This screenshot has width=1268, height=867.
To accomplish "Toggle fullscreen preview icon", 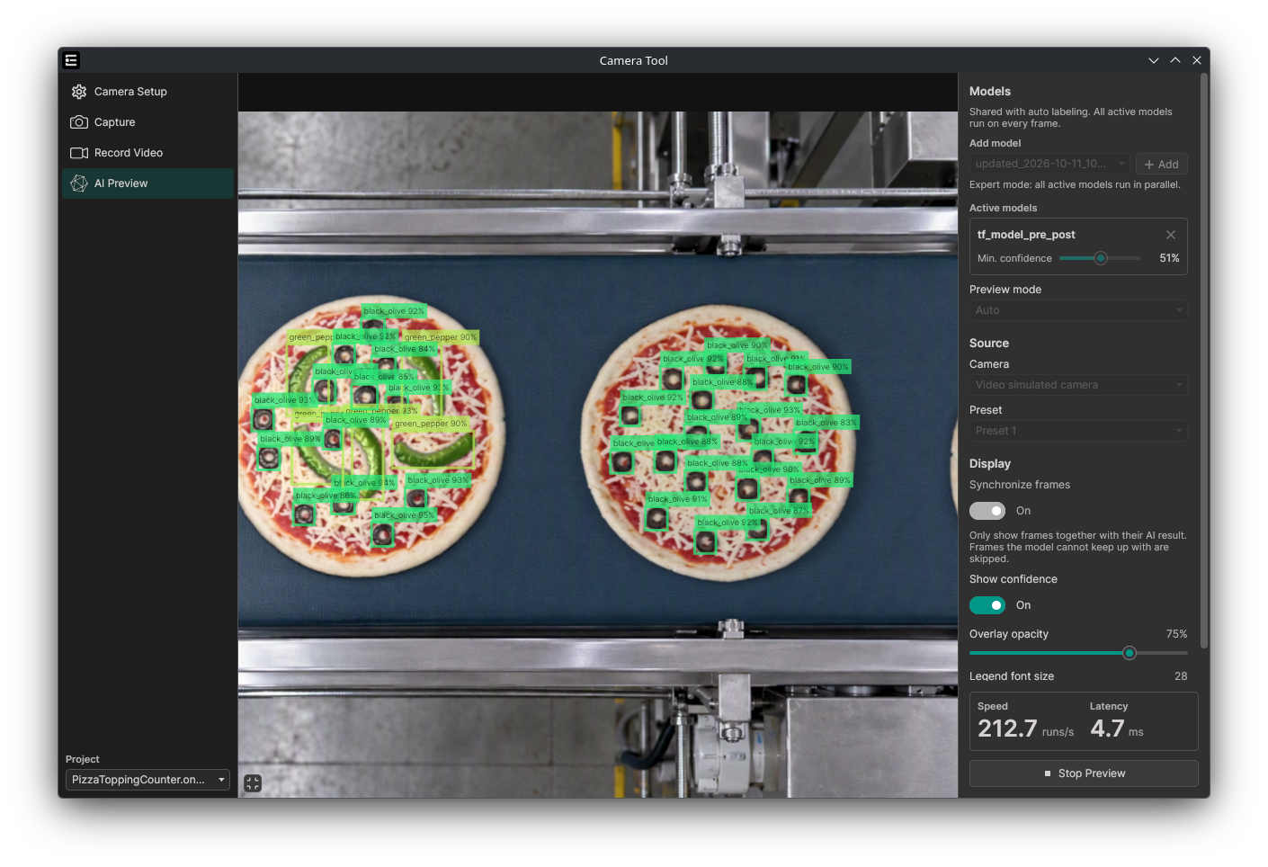I will tap(253, 783).
